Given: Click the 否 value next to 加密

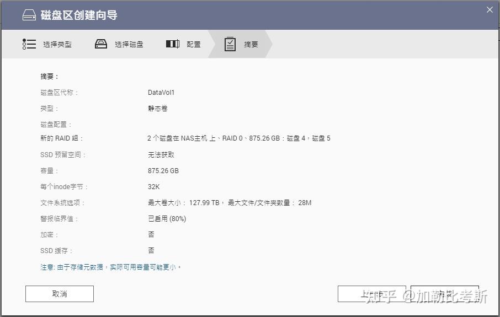Looking at the screenshot, I should click(151, 234).
